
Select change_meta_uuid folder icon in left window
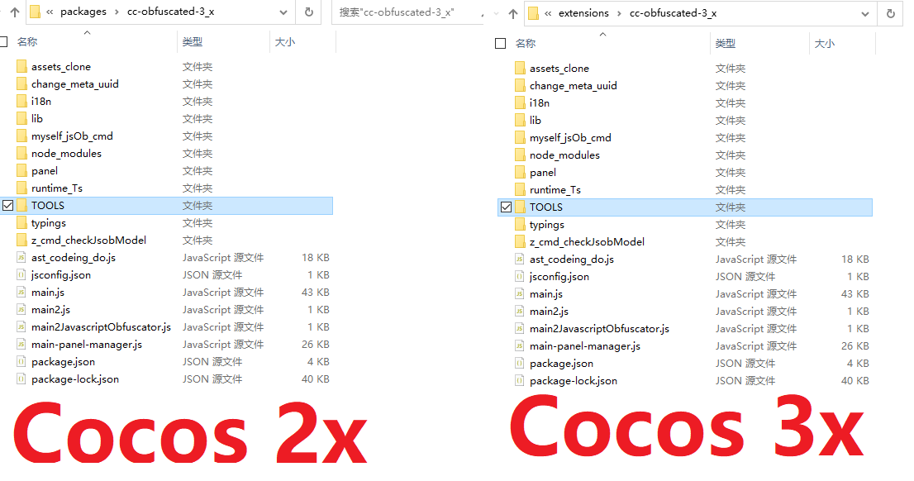[21, 83]
